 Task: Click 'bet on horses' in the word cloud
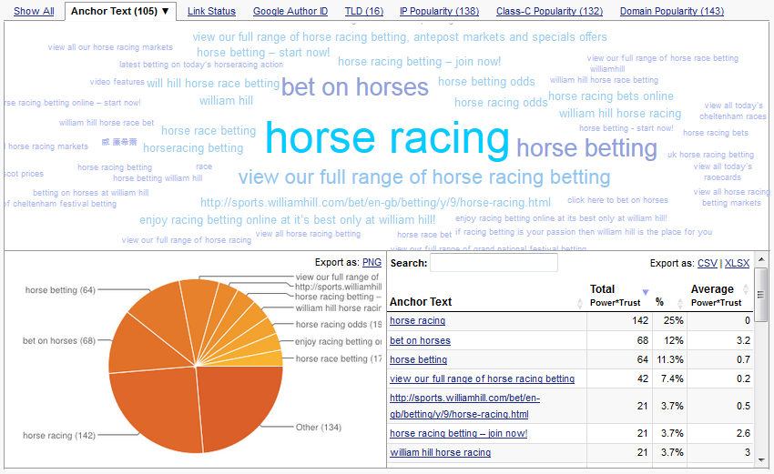[355, 87]
